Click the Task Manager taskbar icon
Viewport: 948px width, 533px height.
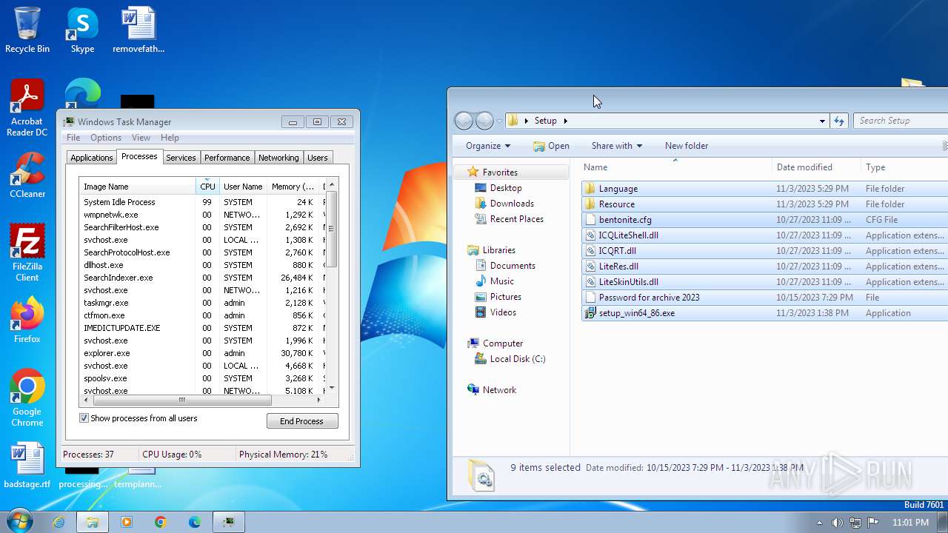click(229, 522)
